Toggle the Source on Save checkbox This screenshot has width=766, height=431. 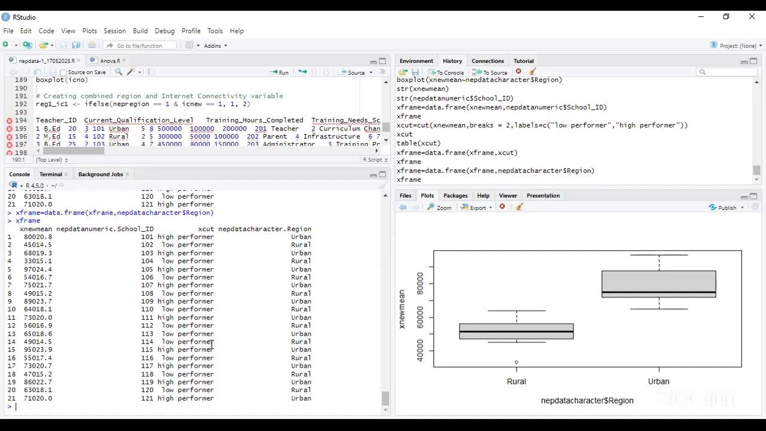(63, 72)
